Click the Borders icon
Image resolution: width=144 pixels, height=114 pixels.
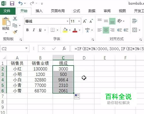point(52,30)
